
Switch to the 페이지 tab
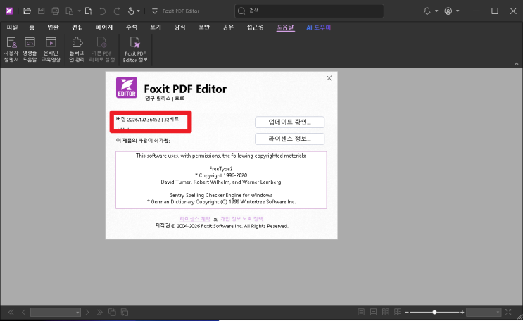coord(104,27)
